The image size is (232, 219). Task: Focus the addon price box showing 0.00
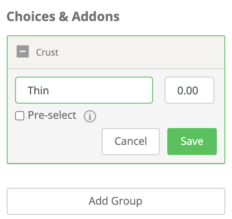190,90
